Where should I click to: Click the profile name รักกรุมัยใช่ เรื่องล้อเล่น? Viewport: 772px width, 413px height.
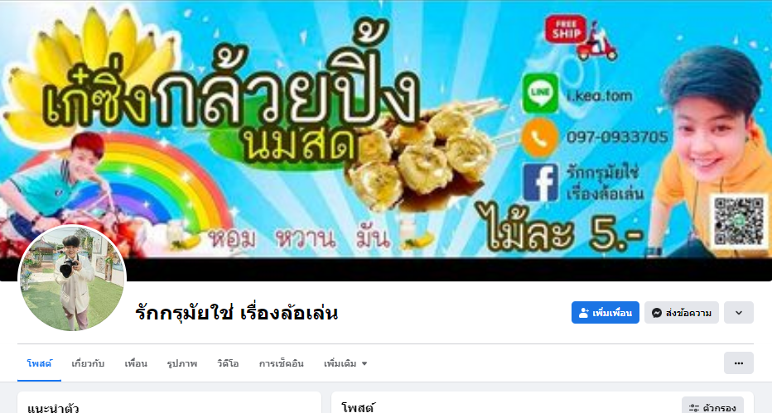236,313
